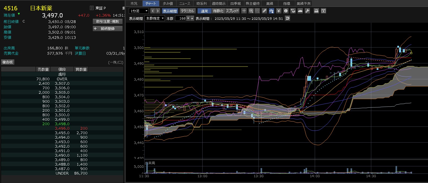The image size is (428, 183).
Task: Click the 本数 bar count field showing 168
Action: click(181, 18)
